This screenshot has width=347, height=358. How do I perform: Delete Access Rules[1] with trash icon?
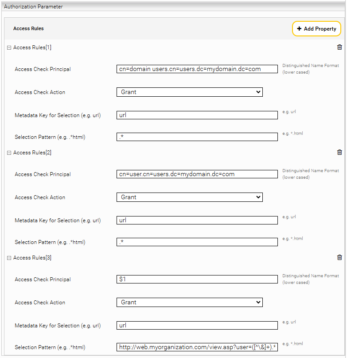coord(339,47)
